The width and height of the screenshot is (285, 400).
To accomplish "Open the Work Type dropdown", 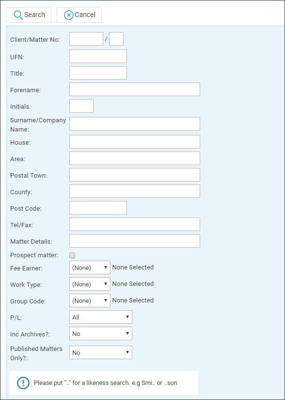I will point(90,284).
